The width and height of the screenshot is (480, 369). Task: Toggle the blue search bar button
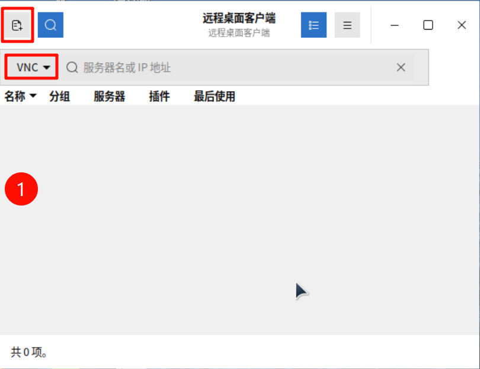(x=50, y=25)
